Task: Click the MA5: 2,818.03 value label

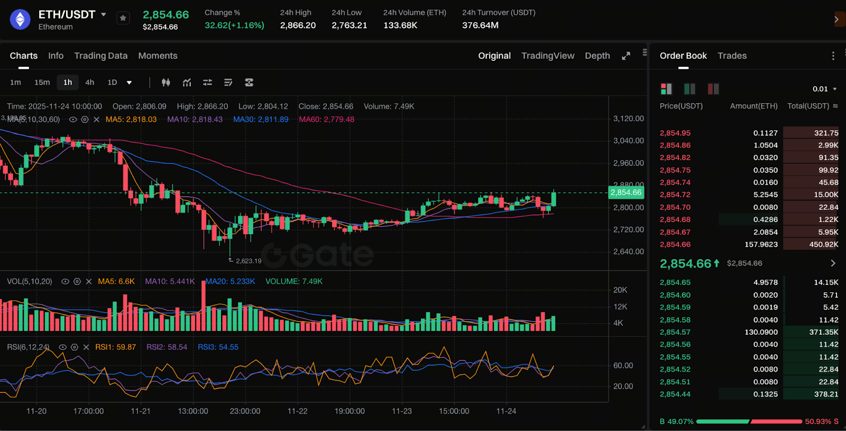Action: 131,120
